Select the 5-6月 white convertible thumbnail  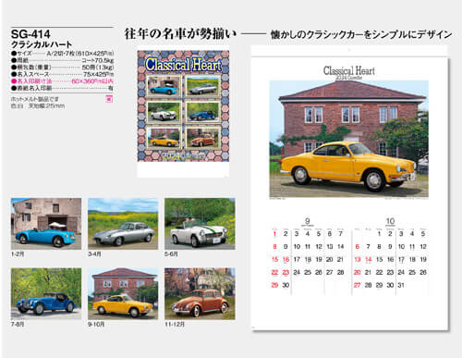point(200,224)
